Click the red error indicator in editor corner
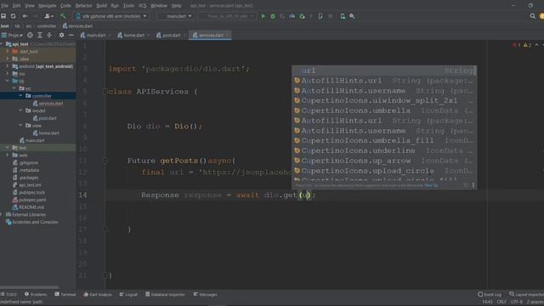Image resolution: width=544 pixels, height=306 pixels. (516, 45)
